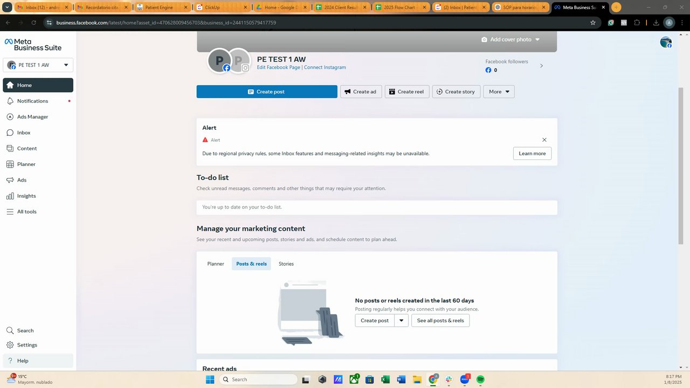The image size is (690, 388).
Task: Expand Add cover photo dropdown
Action: (x=510, y=39)
